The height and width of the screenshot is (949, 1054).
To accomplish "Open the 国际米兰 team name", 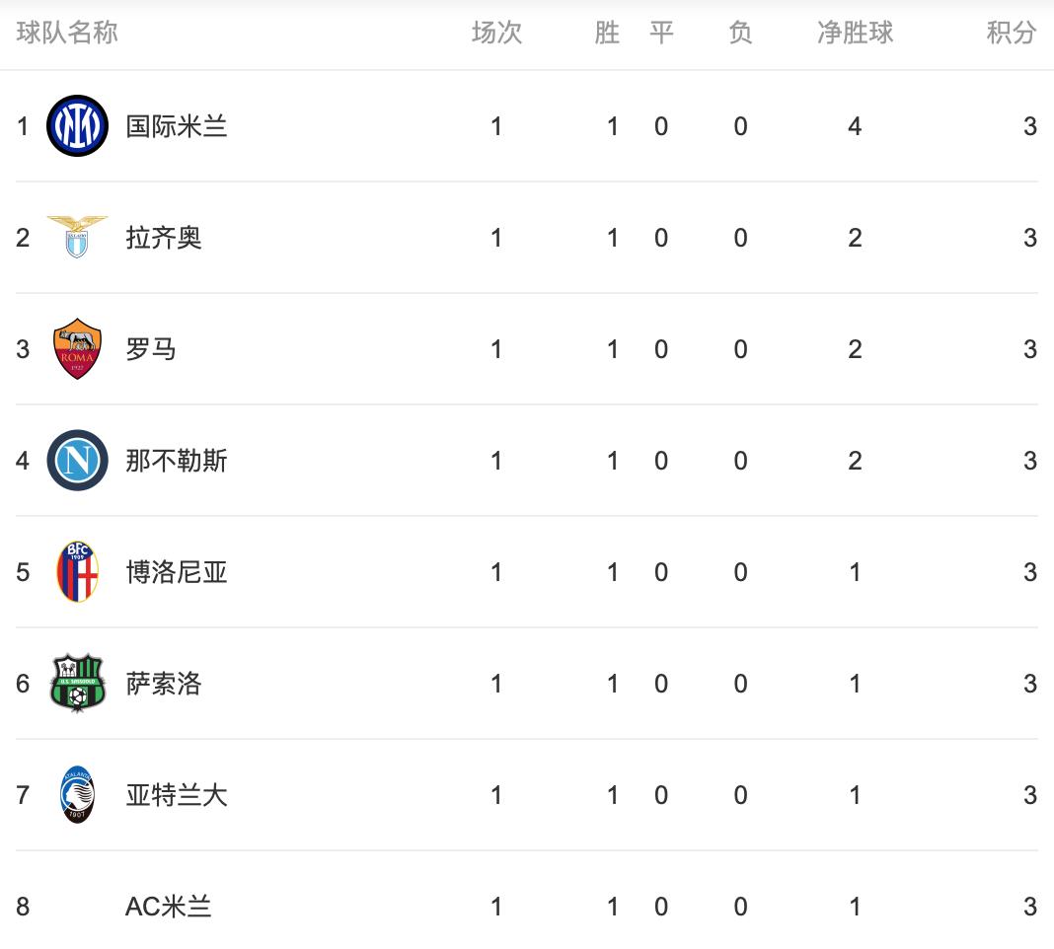I will tap(177, 126).
